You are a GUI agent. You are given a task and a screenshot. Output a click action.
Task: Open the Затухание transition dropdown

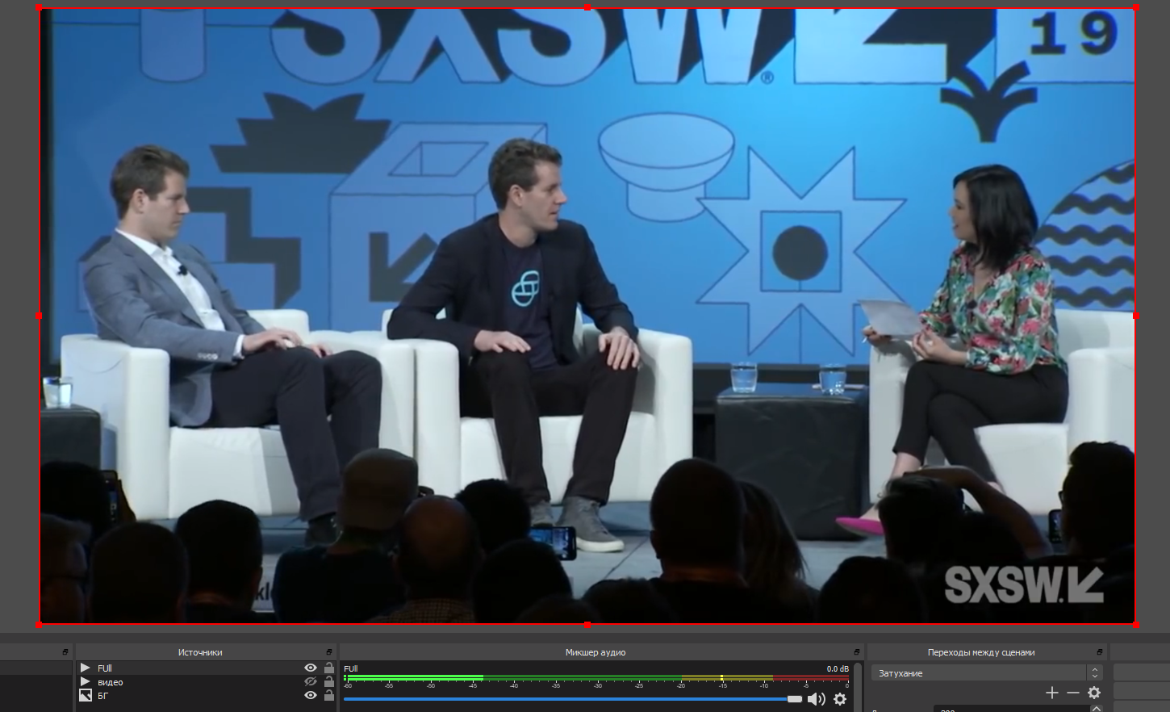987,672
